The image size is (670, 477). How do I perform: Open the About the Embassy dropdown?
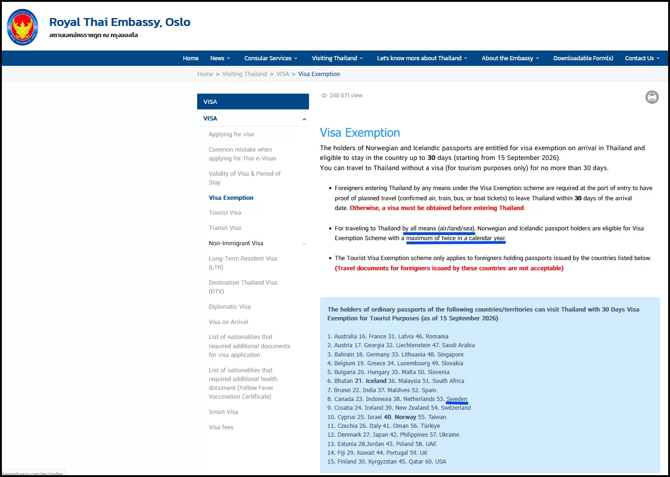pos(510,58)
